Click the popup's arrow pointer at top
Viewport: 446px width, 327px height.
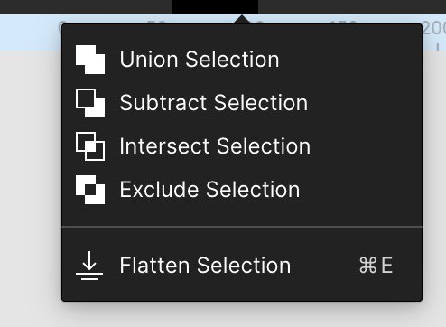pyautogui.click(x=242, y=20)
